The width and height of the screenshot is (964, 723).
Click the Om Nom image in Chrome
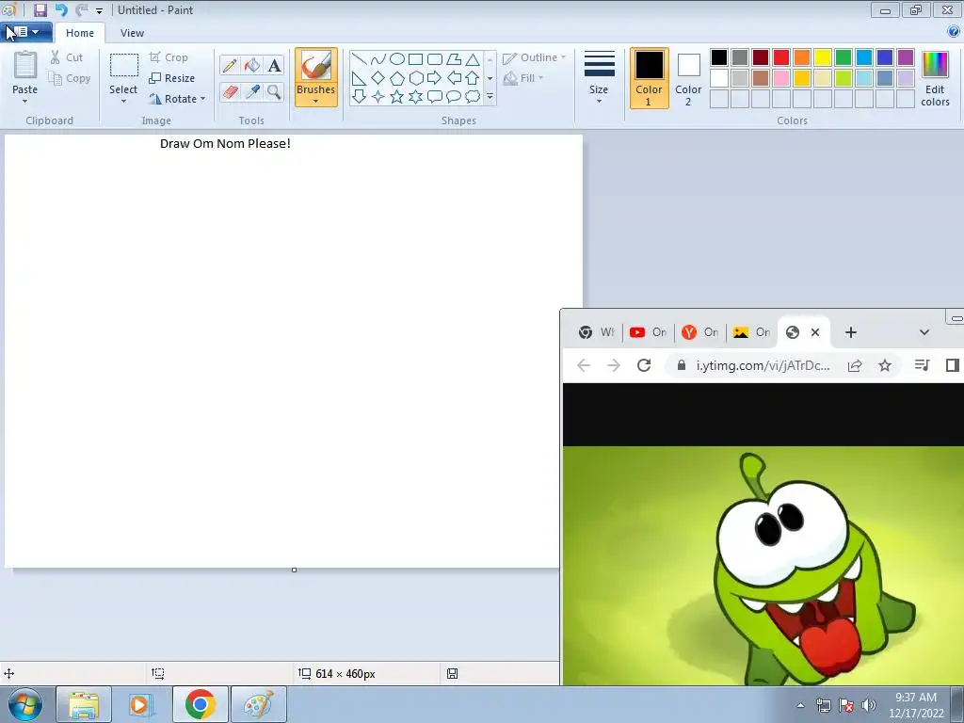point(763,566)
